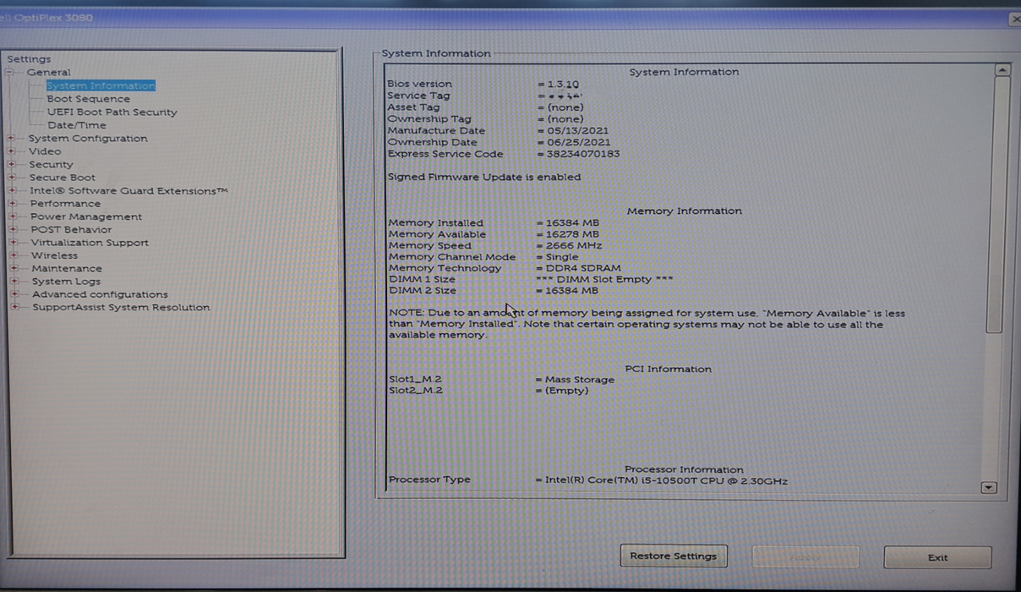Select the Wireless category label
This screenshot has height=592, width=1021.
point(54,255)
